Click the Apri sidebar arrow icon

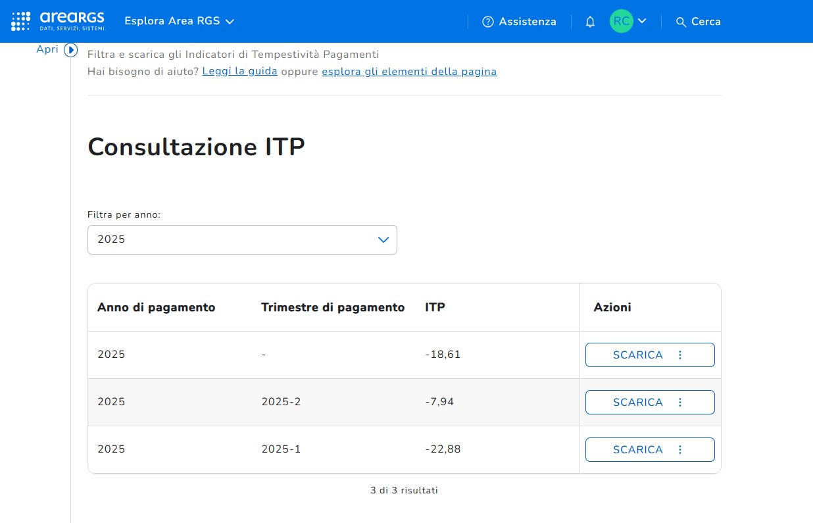(x=70, y=50)
